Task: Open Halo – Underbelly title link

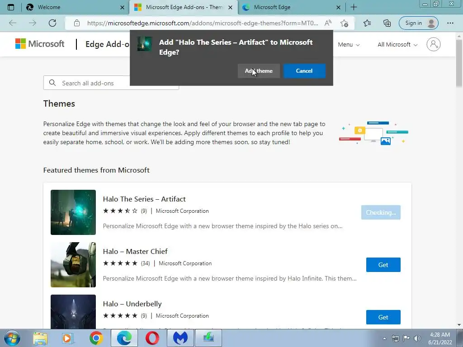Action: [x=132, y=304]
